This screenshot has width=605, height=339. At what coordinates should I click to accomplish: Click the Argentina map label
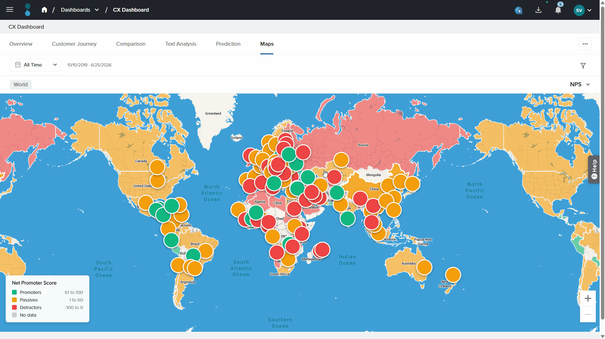click(188, 282)
